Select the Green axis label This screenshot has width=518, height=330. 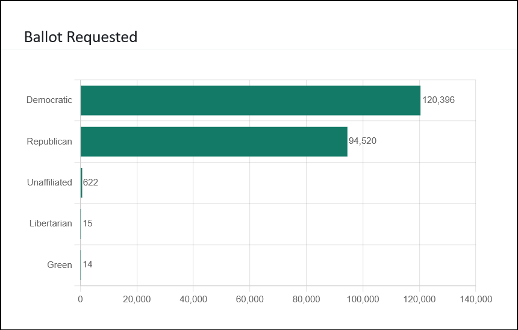[60, 264]
